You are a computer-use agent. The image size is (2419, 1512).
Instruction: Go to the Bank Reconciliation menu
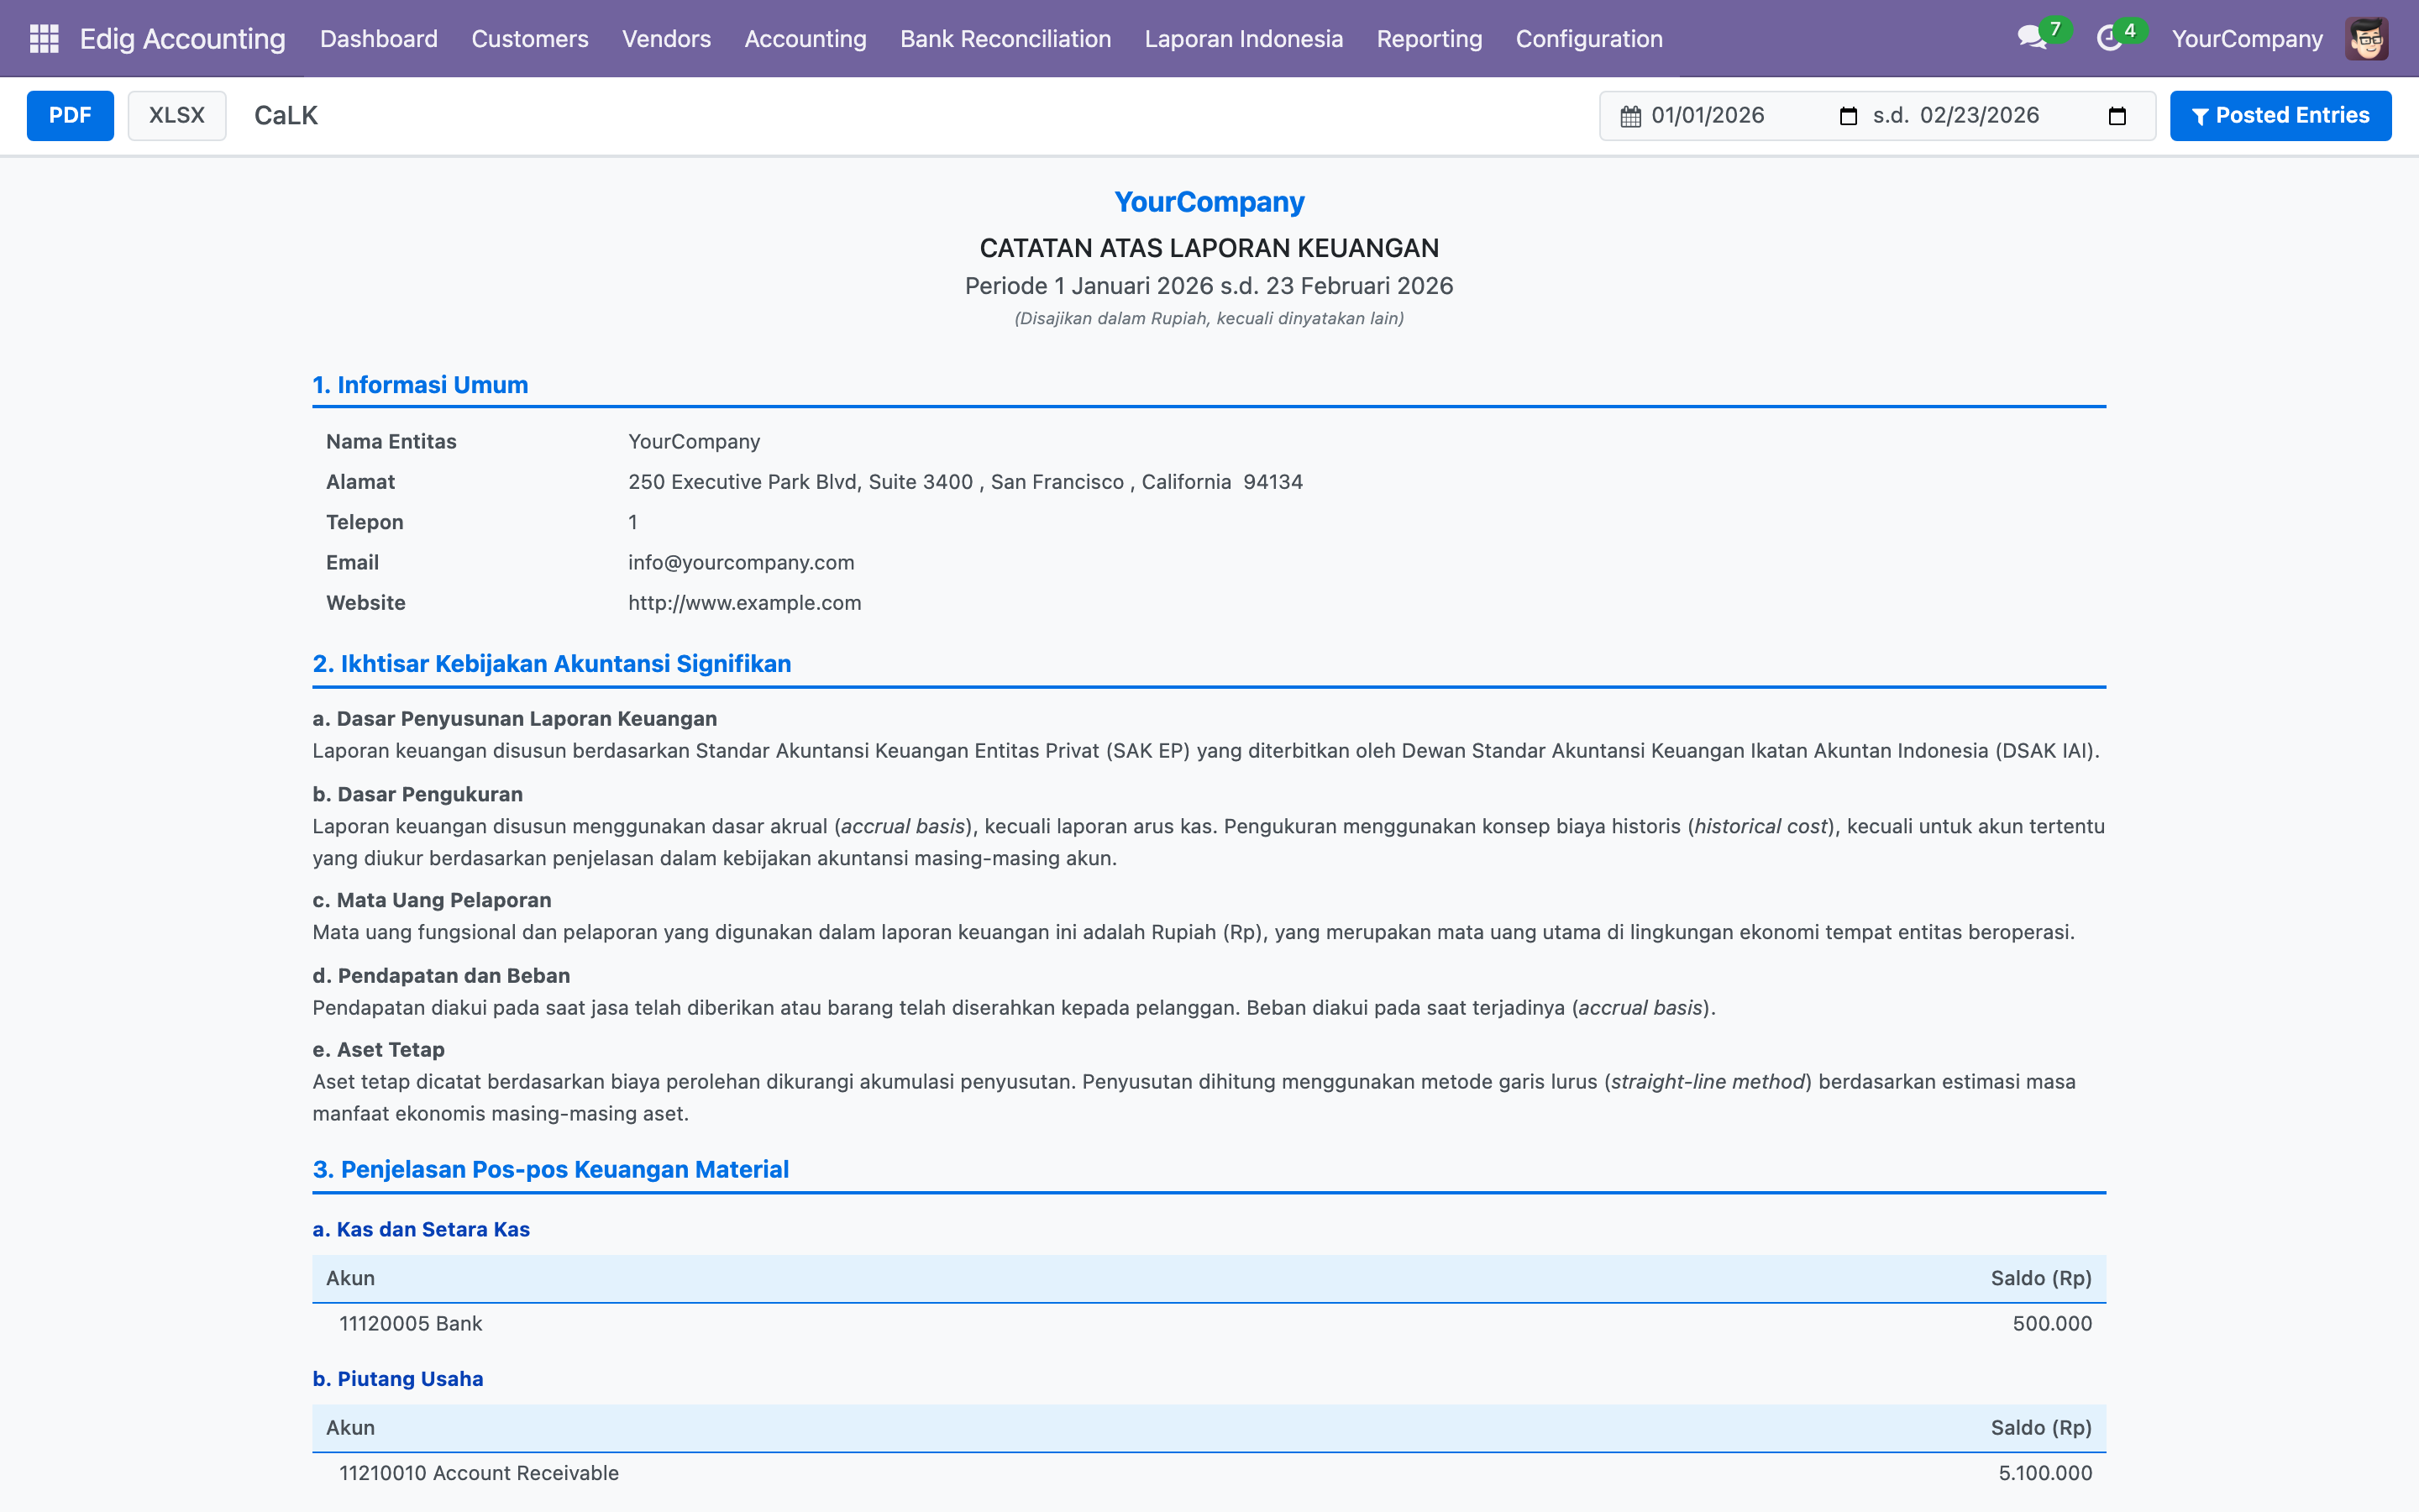tap(1005, 39)
